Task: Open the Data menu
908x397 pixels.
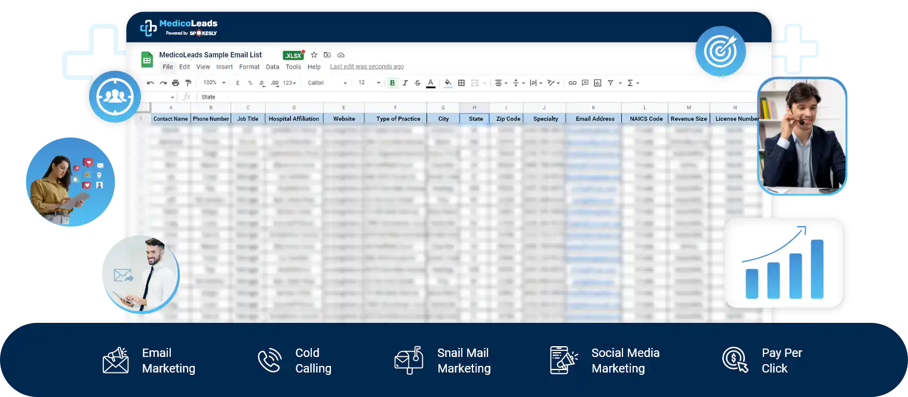Action: click(272, 67)
